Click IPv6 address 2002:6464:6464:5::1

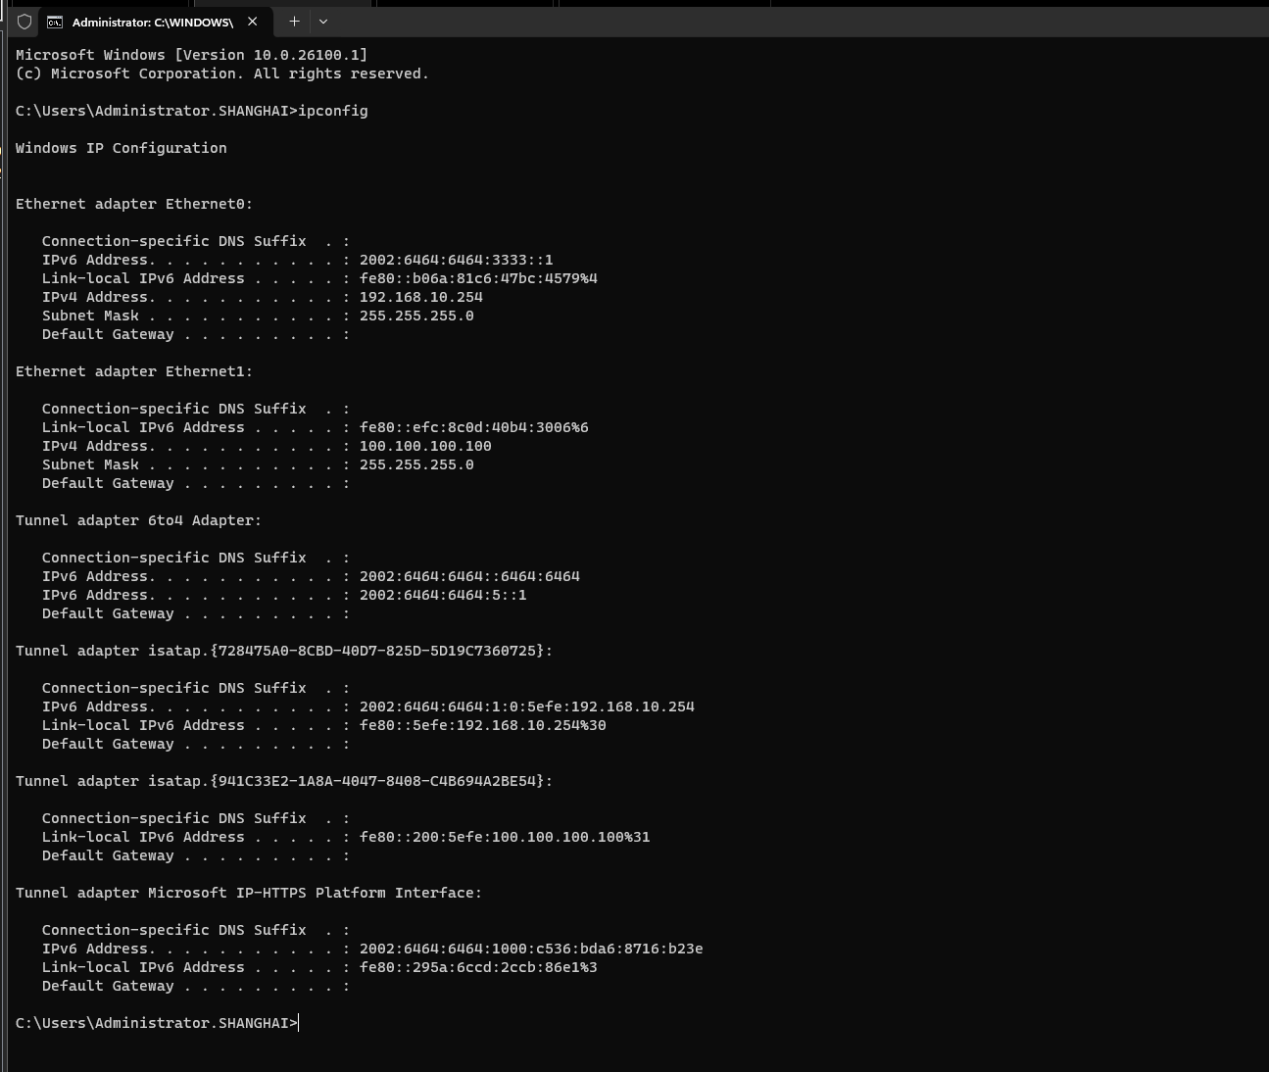point(443,595)
